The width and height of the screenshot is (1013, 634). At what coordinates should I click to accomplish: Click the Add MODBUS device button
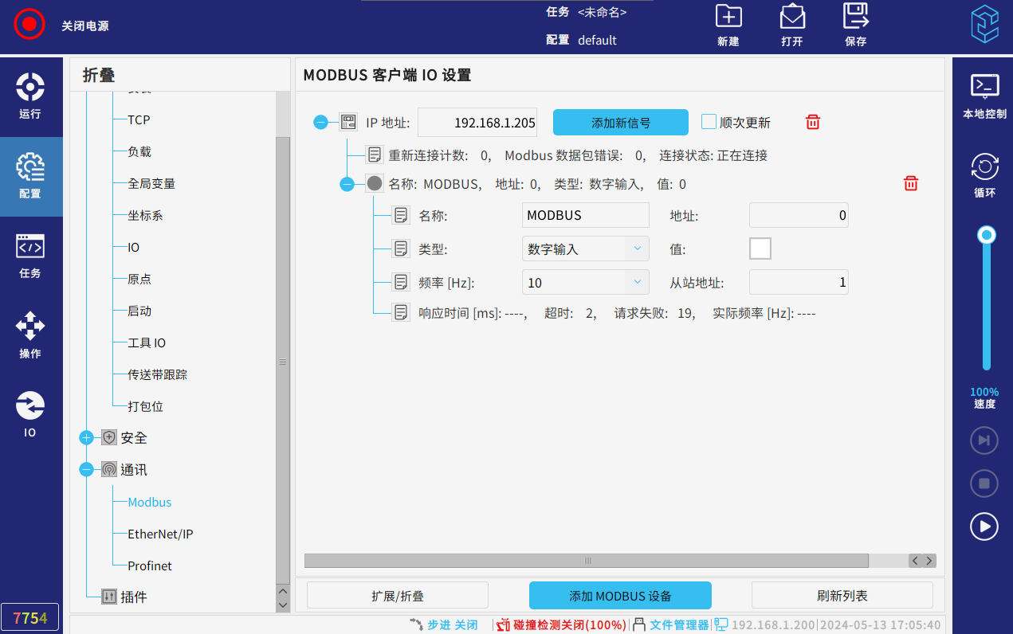pos(620,596)
